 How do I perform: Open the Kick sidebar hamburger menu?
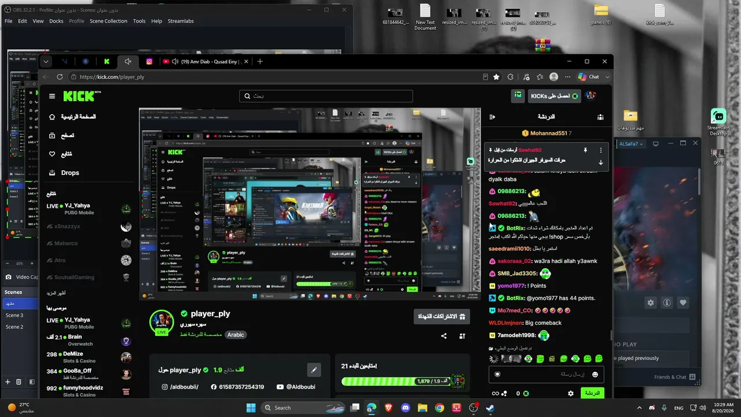(x=52, y=96)
